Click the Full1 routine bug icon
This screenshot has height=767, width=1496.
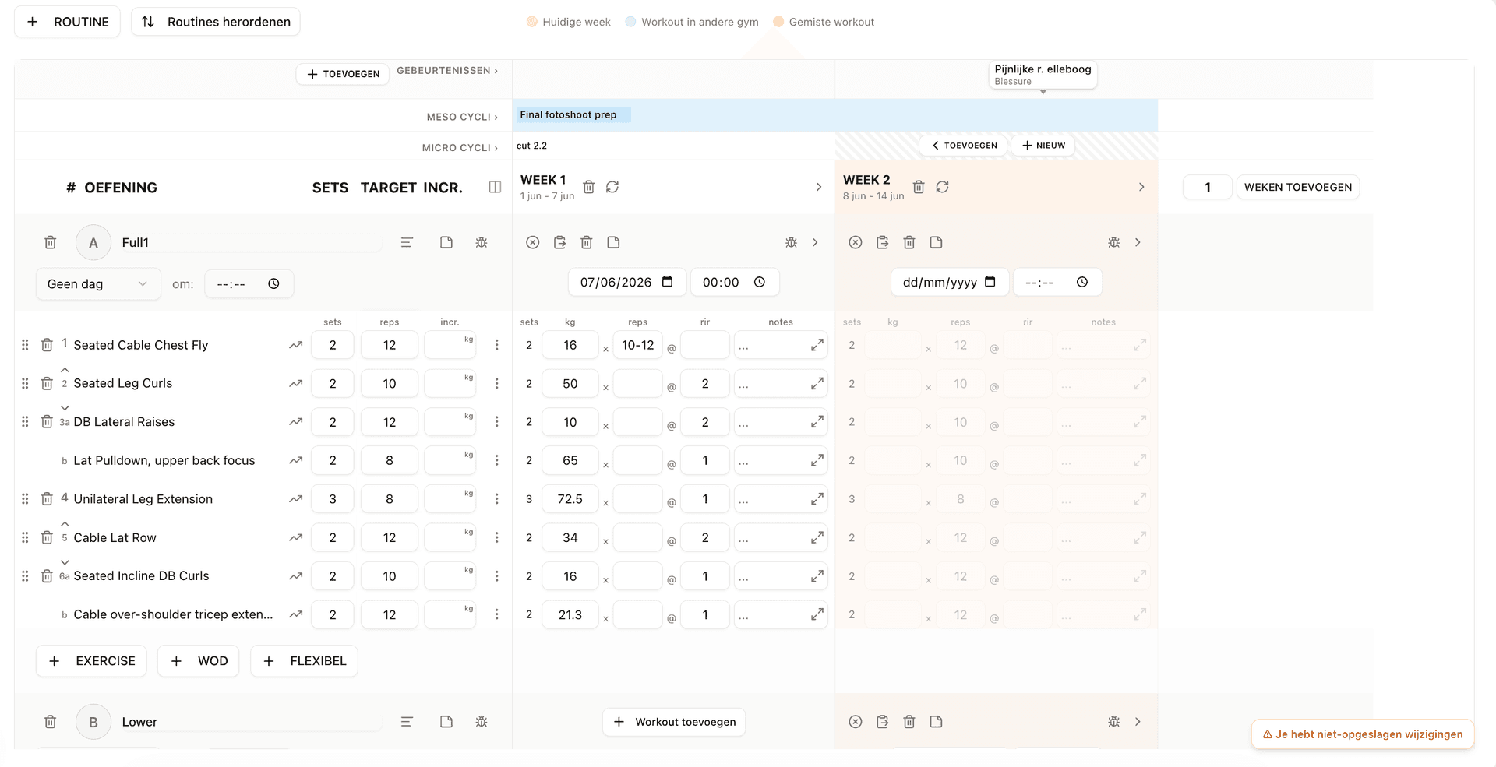482,242
